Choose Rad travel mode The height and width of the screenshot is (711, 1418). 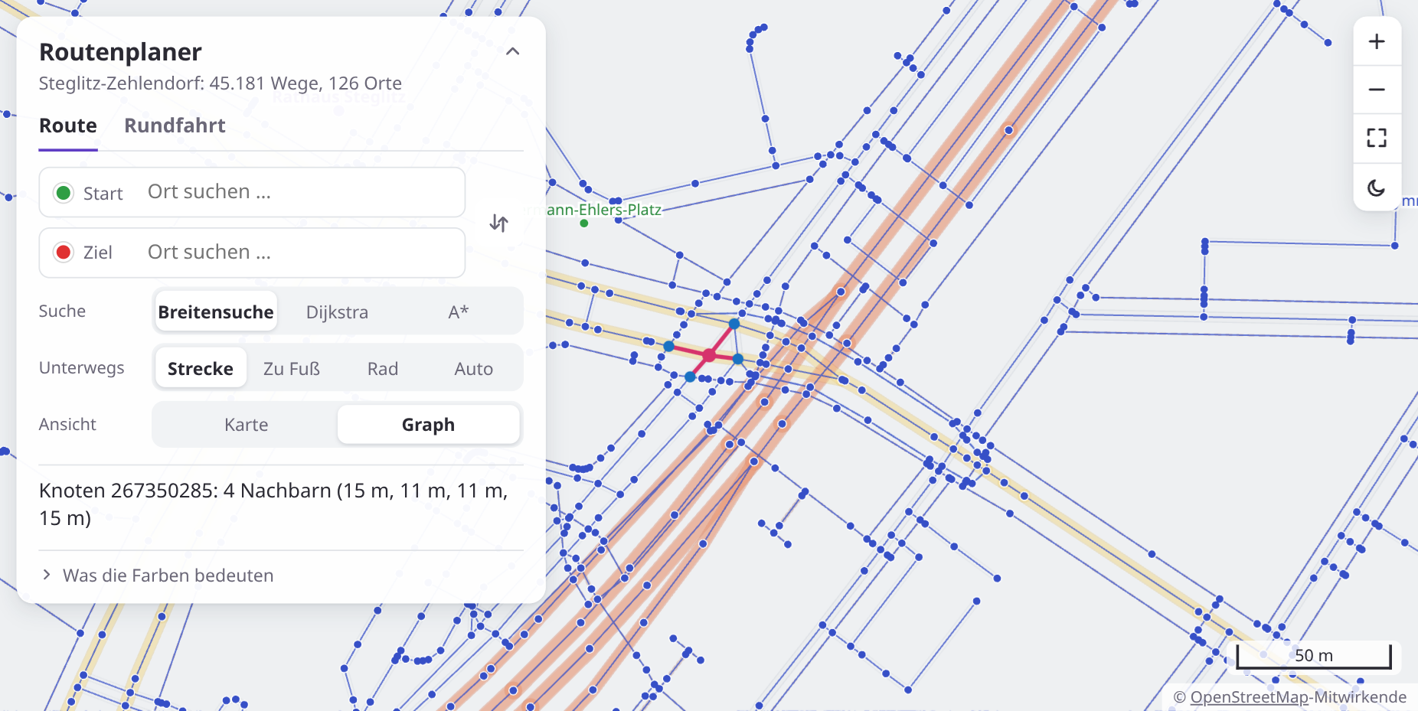pos(383,368)
